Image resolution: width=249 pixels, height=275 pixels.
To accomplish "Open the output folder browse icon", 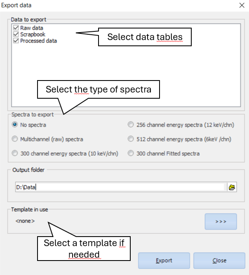I will coord(232,187).
